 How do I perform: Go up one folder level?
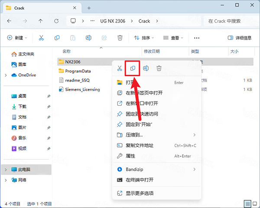40,21
